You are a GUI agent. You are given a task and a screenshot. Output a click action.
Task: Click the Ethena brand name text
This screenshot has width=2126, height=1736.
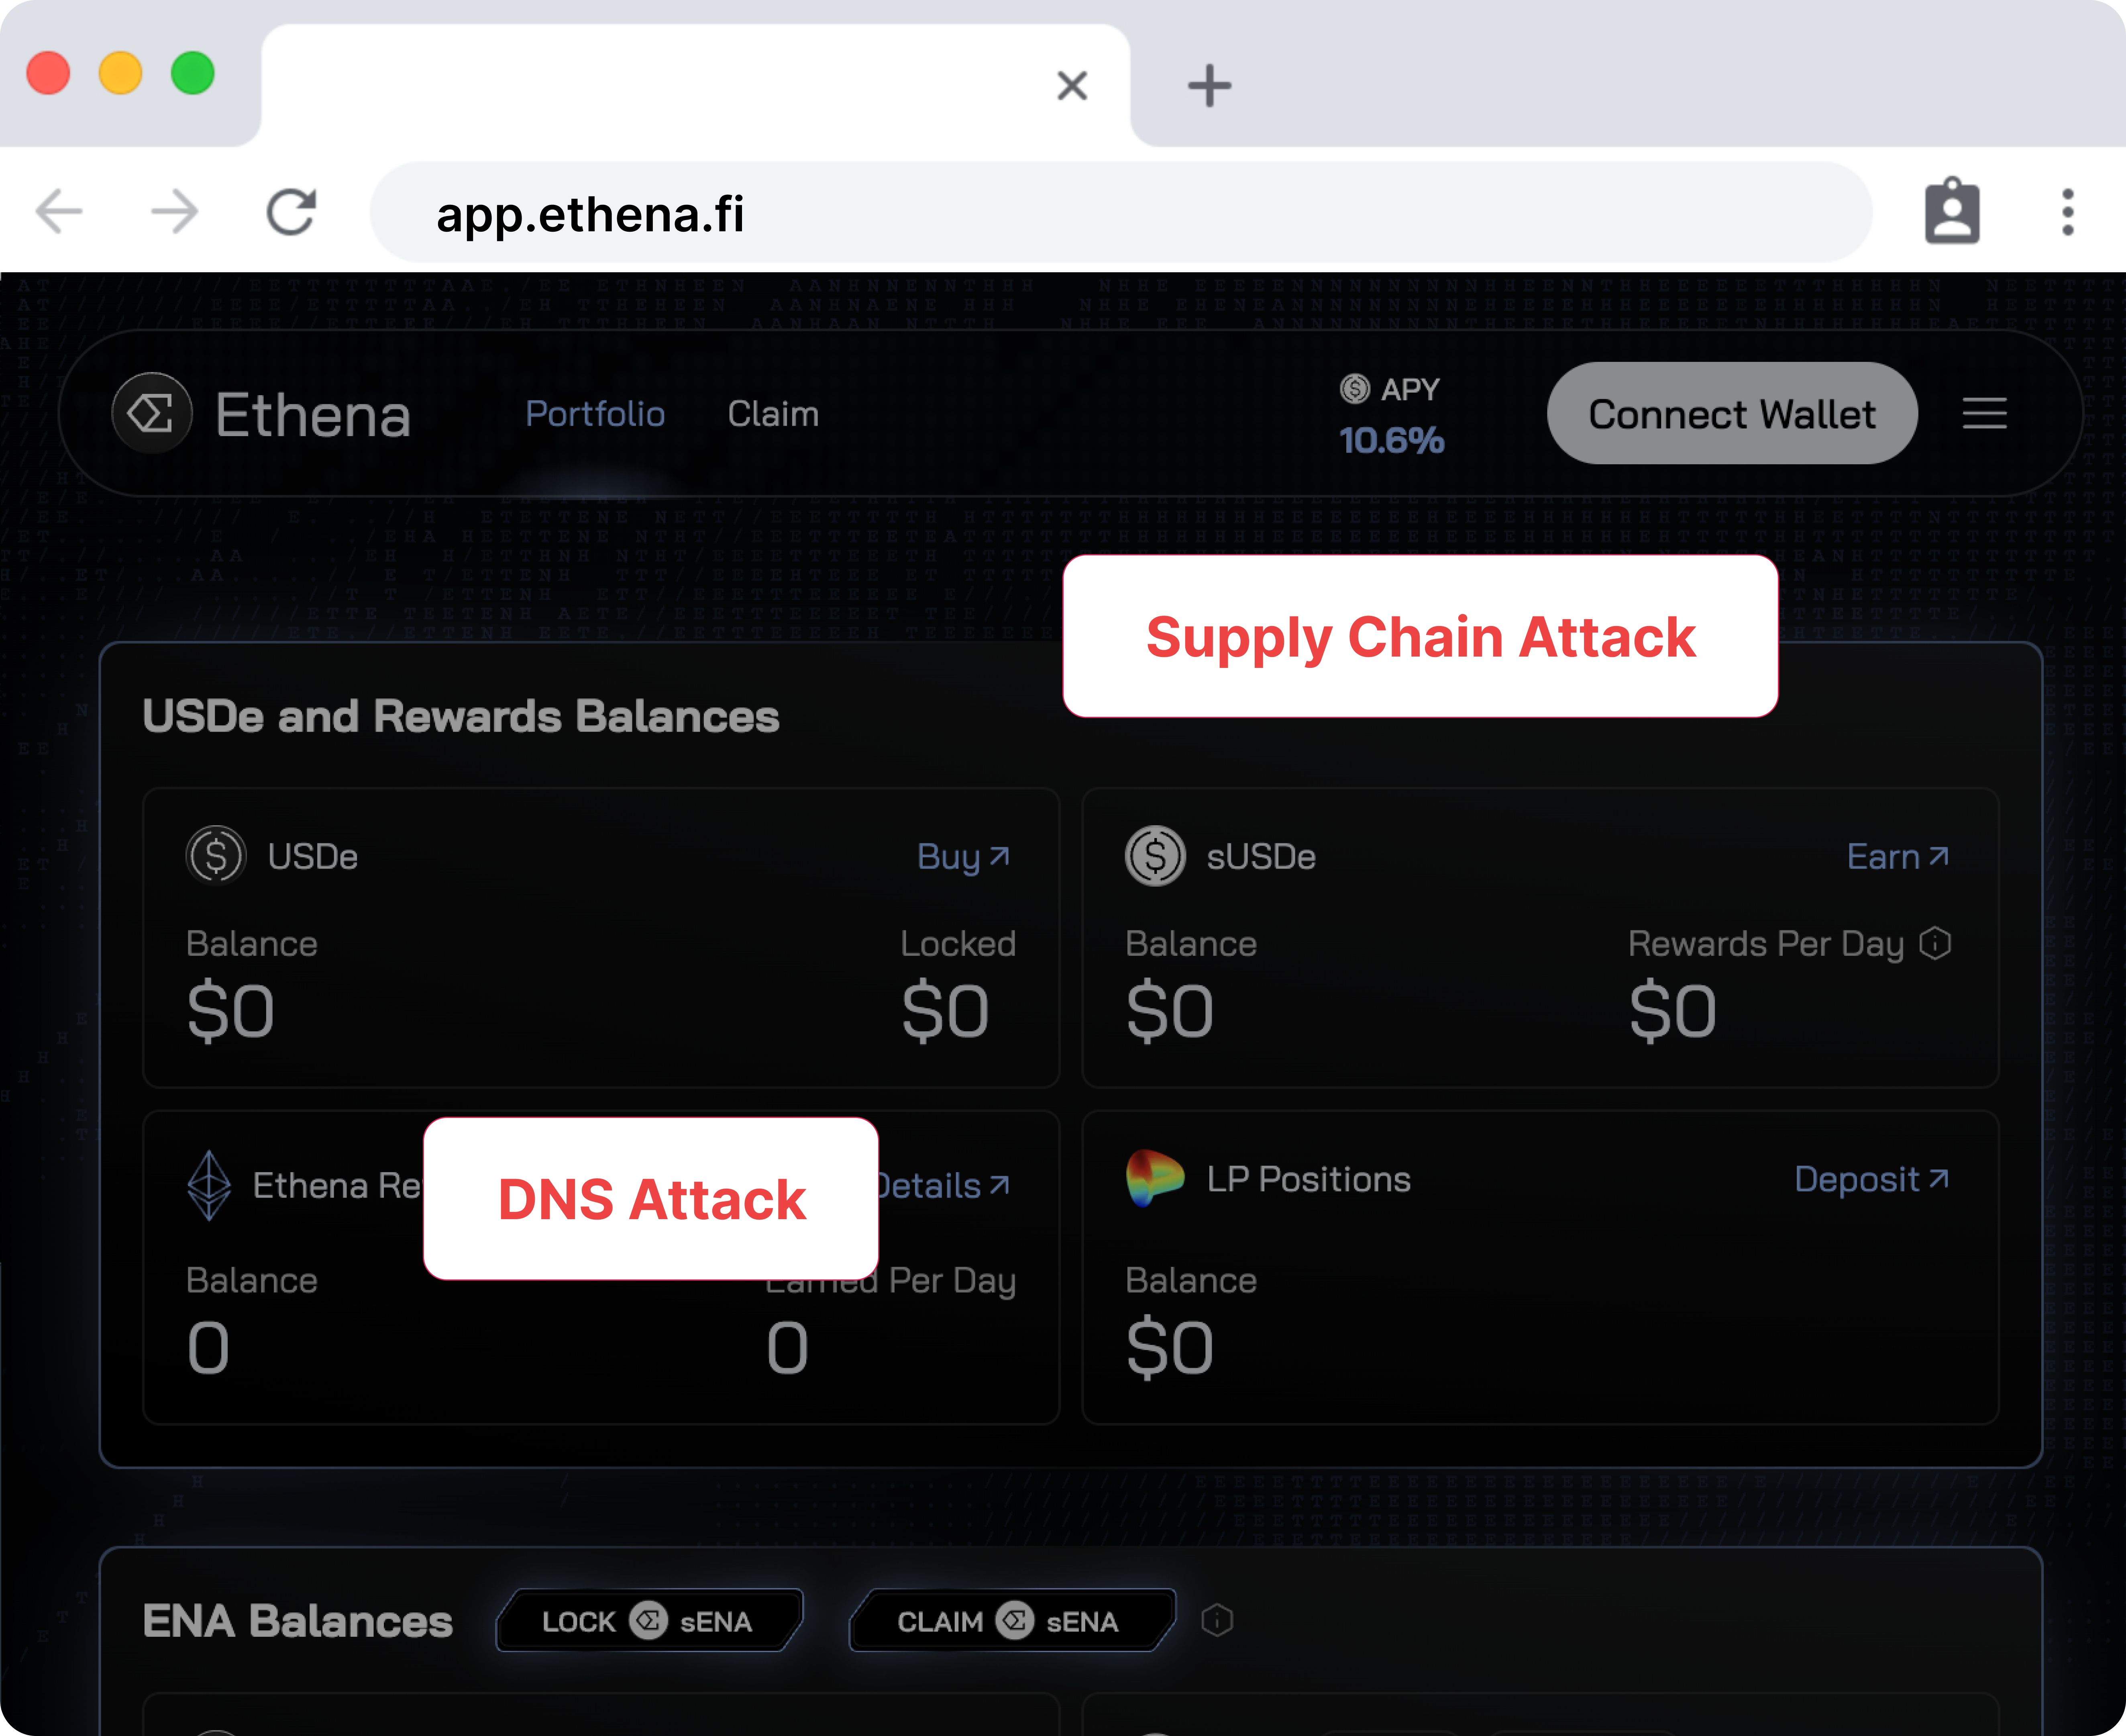[313, 414]
